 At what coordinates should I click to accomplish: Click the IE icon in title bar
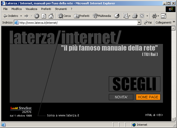click(3, 3)
